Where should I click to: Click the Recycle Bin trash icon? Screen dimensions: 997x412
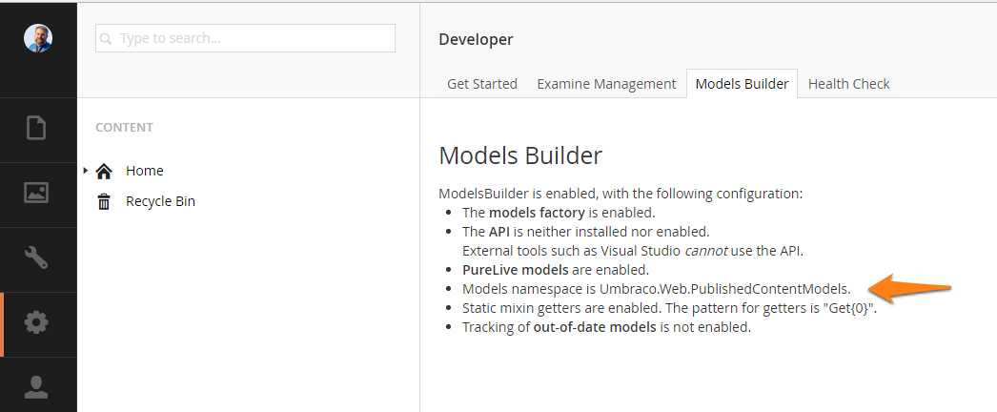(104, 202)
